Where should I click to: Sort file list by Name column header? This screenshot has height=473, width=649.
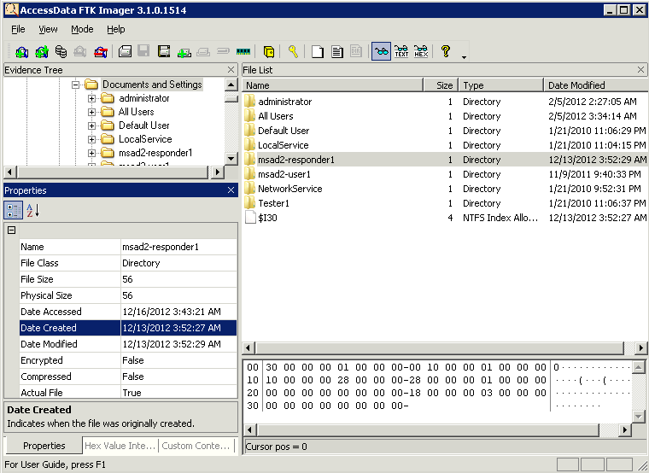click(x=332, y=85)
